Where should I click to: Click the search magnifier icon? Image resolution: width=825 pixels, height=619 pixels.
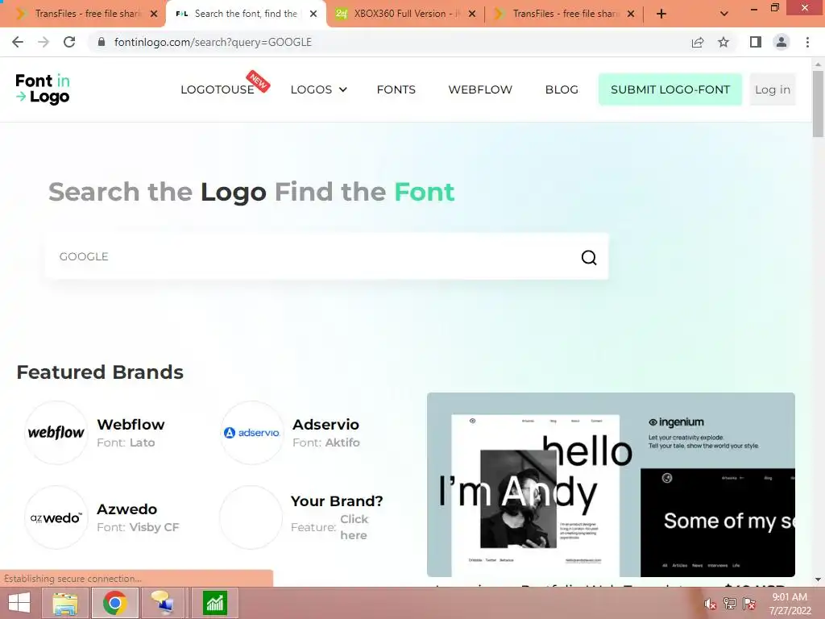[589, 257]
